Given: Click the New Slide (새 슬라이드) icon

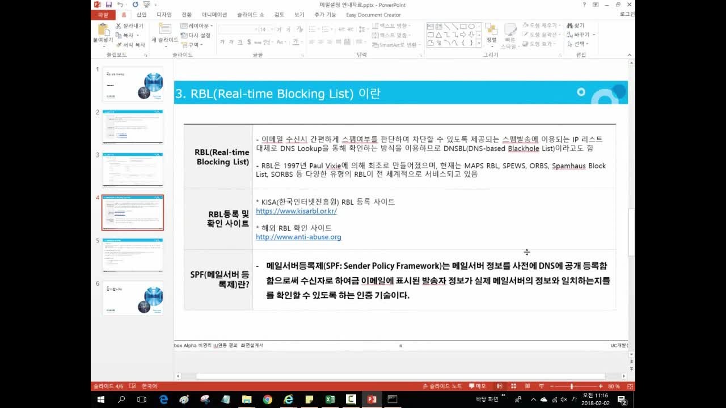Looking at the screenshot, I should (x=164, y=29).
